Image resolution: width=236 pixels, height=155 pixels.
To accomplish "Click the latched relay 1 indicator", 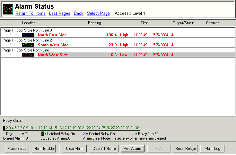I will point(4,128).
